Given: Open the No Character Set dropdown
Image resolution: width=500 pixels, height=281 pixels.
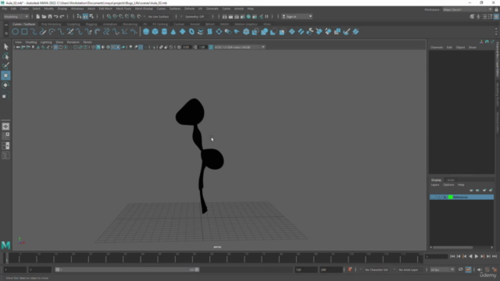Looking at the screenshot, I should click(x=376, y=269).
